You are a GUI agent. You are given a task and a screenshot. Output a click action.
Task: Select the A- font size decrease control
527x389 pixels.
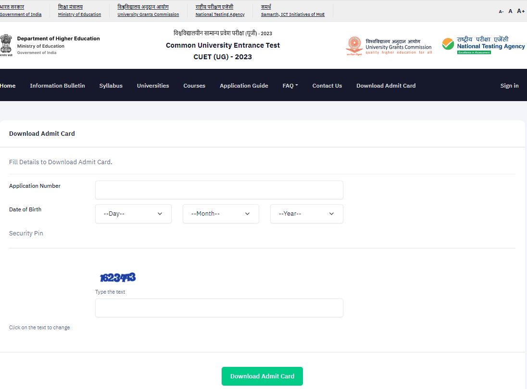click(501, 11)
